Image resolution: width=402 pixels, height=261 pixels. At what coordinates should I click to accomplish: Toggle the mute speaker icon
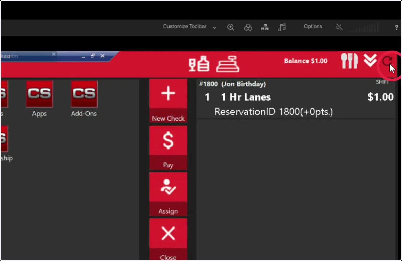339,27
